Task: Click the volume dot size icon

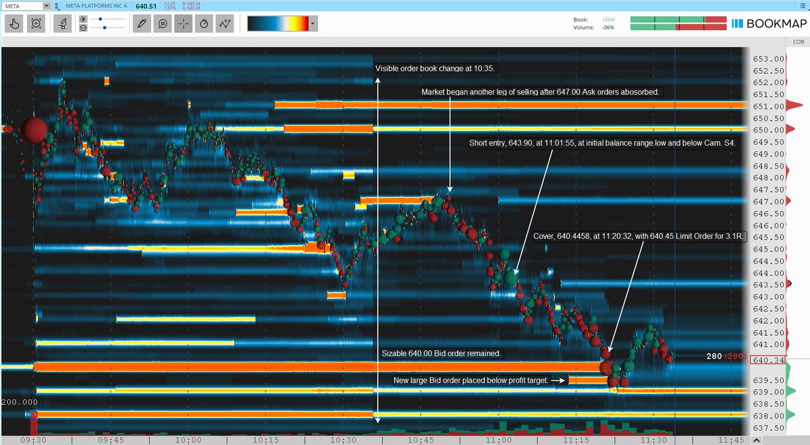Action: [x=82, y=28]
